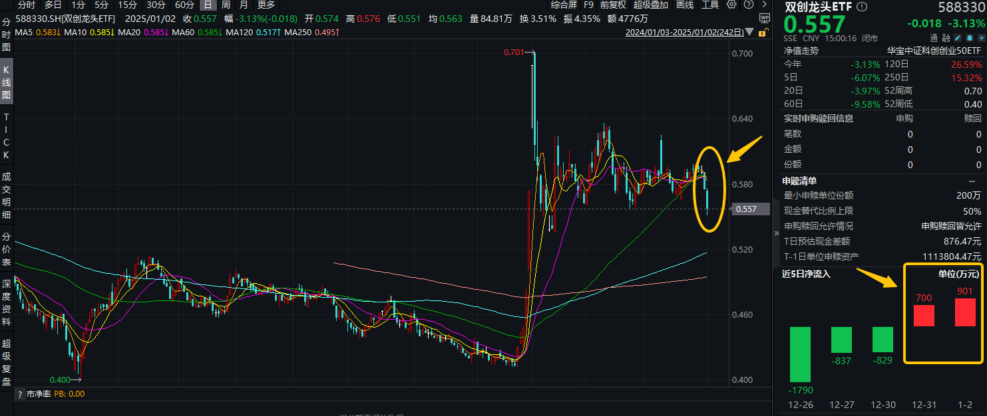Image resolution: width=987 pixels, height=416 pixels.
Task: Click the lock icon beside the date range
Action: click(x=762, y=32)
